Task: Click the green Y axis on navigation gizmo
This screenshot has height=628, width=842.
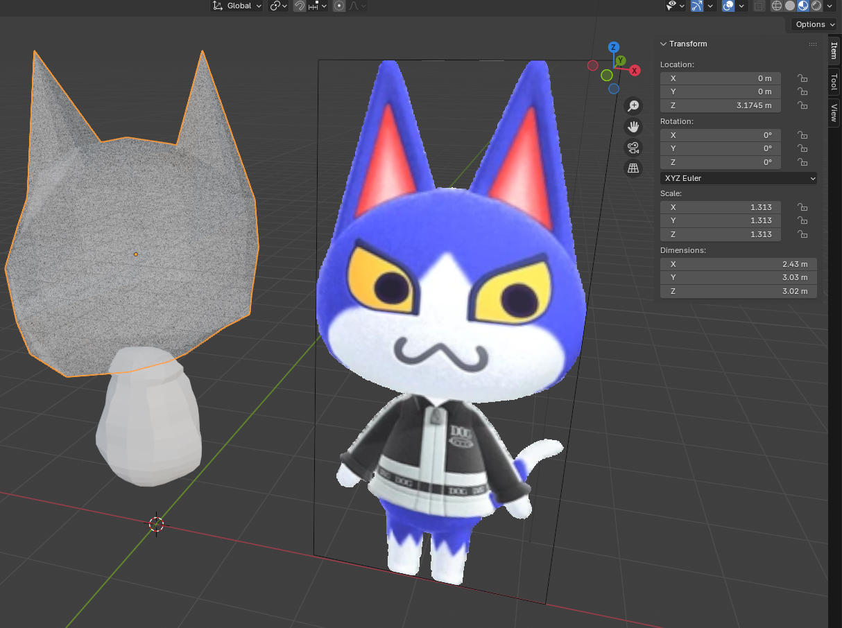Action: [x=621, y=61]
